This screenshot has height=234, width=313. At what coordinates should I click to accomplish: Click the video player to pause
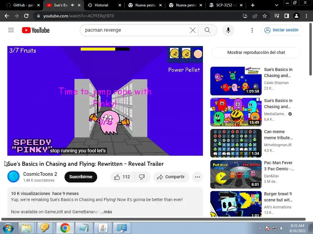(x=105, y=101)
